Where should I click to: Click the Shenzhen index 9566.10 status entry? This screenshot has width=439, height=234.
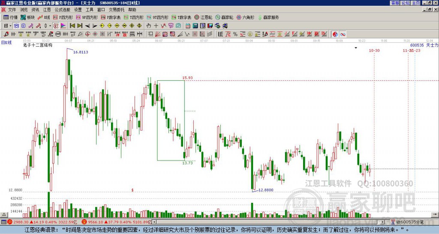117,222
